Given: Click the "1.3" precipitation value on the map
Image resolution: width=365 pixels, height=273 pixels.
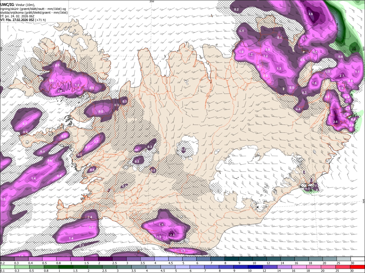Looking at the screenshot, I should point(279,69).
